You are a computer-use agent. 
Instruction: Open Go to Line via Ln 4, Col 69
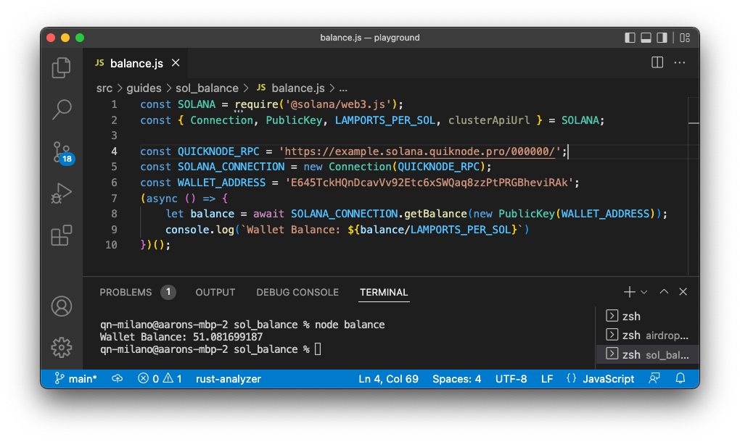[x=388, y=379]
